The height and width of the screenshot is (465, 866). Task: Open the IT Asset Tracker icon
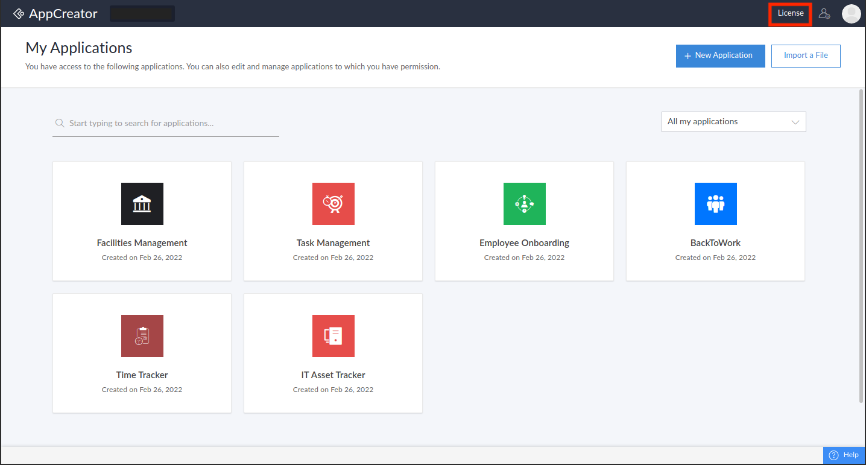(333, 336)
